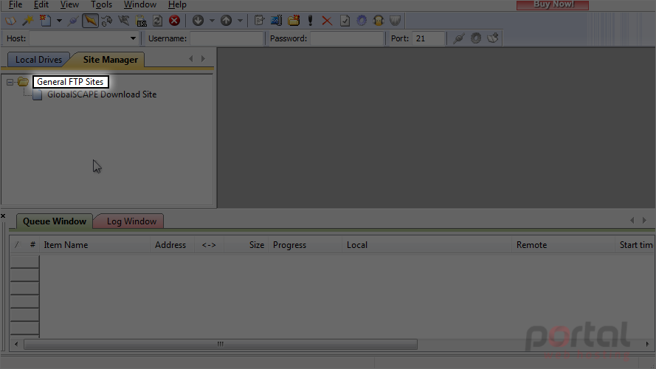This screenshot has height=369, width=656.
Task: Click right arrow of Site Manager tab strip
Action: pyautogui.click(x=204, y=58)
